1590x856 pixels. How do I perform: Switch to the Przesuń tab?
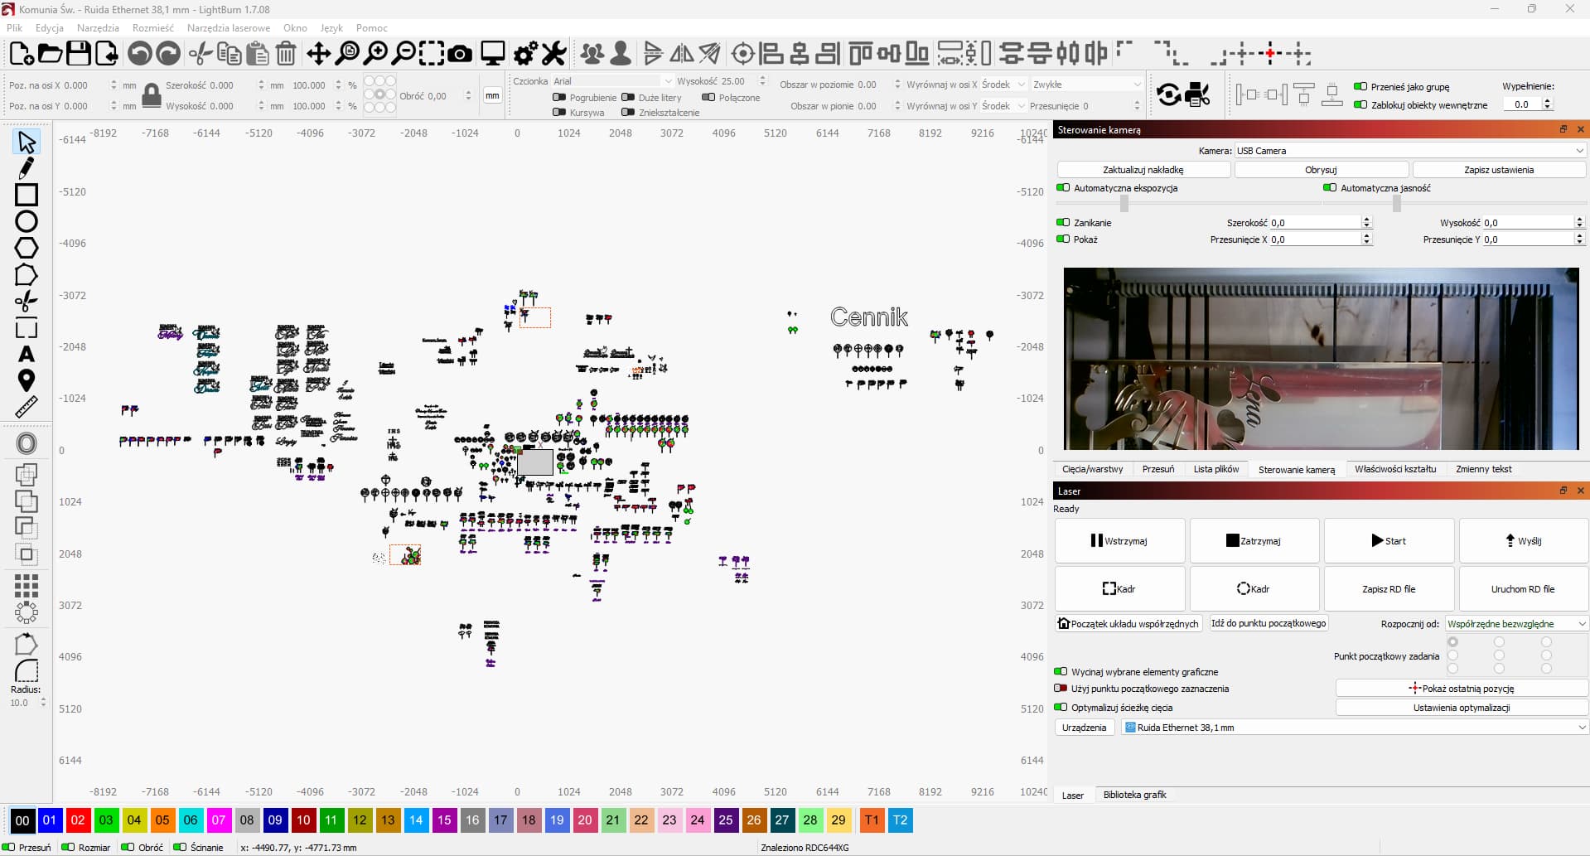pos(1158,469)
